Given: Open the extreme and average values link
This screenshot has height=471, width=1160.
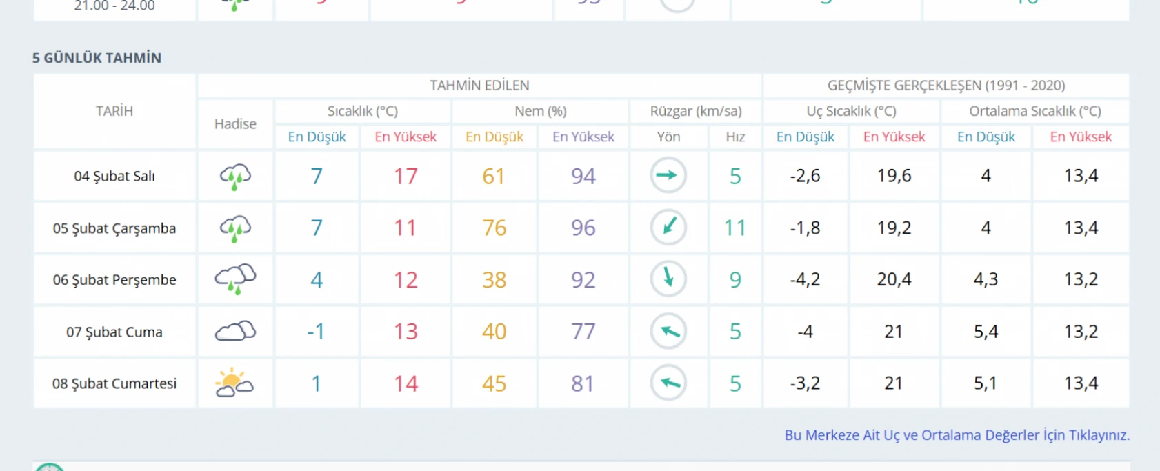Looking at the screenshot, I should (957, 435).
